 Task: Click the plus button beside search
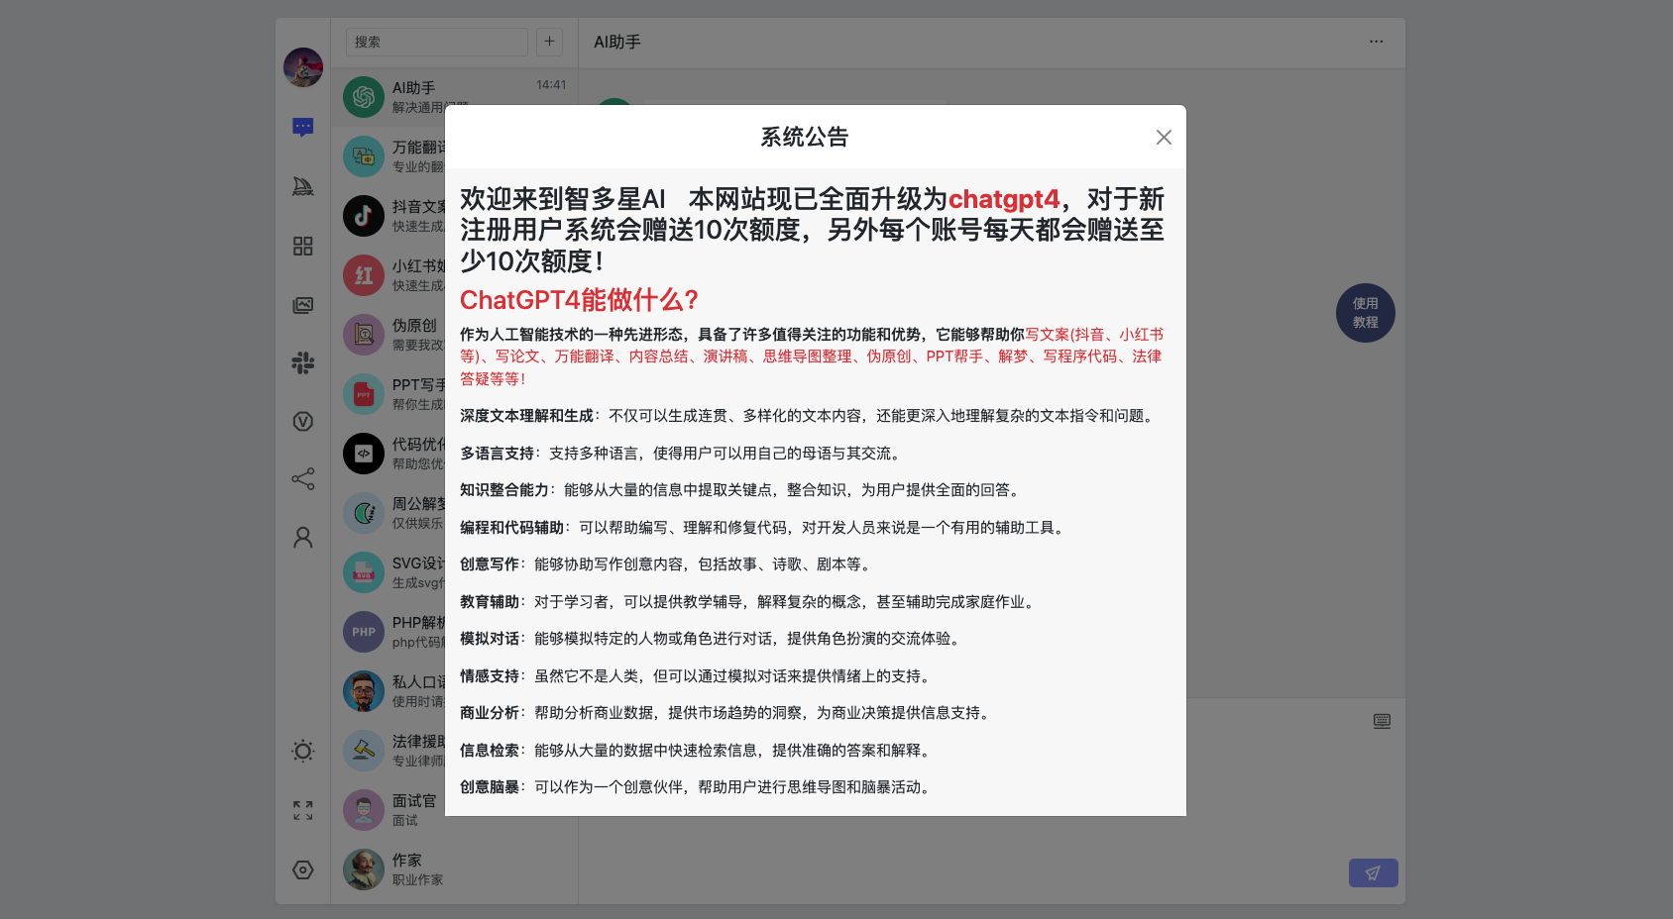(549, 42)
